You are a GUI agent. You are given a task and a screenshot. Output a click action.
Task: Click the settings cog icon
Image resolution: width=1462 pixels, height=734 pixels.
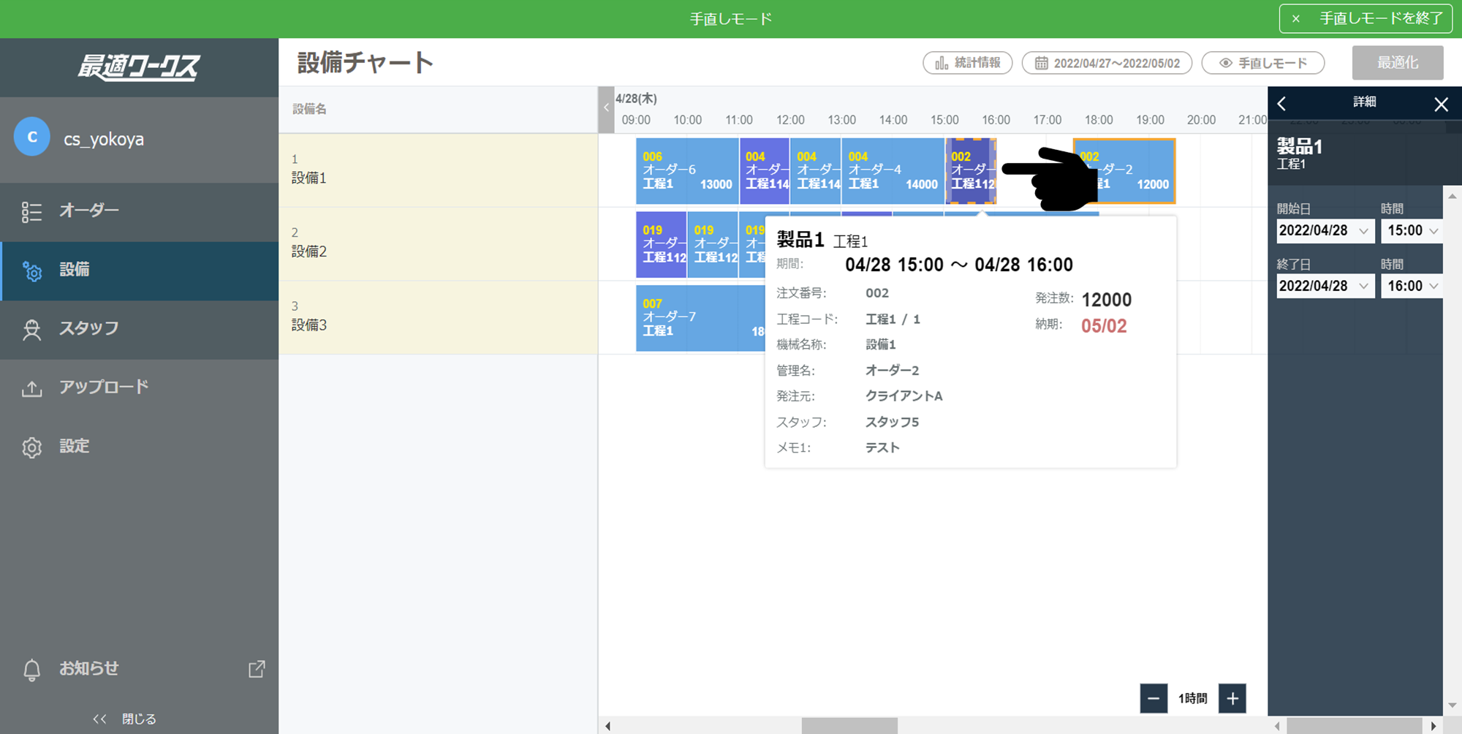[x=31, y=447]
